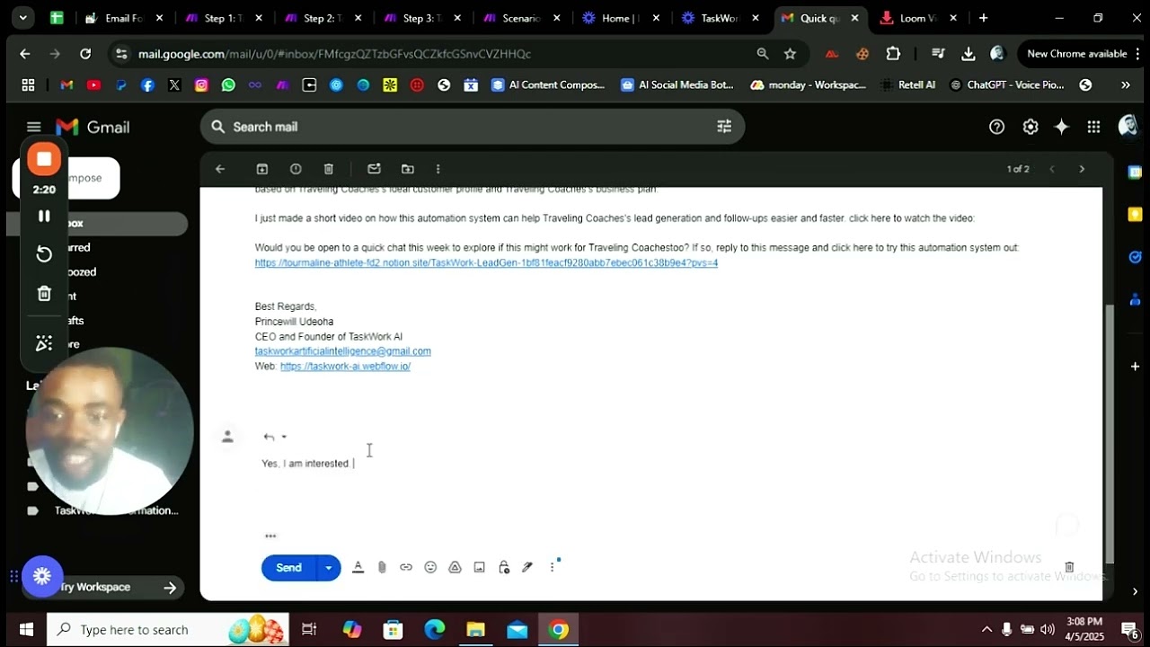Move to folder icon
Image resolution: width=1150 pixels, height=647 pixels.
coord(408,169)
